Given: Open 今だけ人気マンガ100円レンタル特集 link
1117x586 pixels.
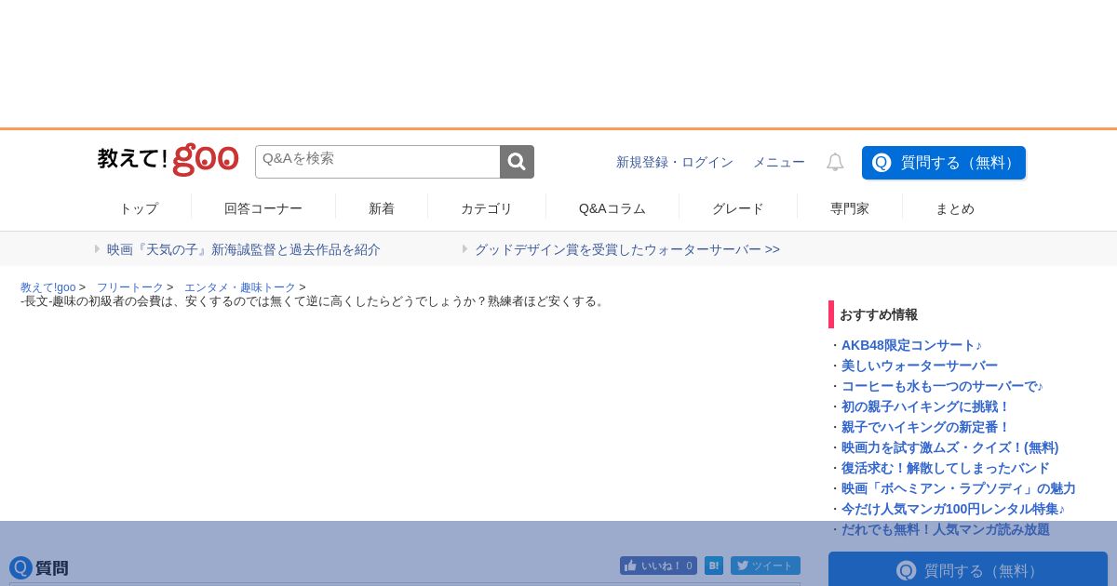Looking at the screenshot, I should click(x=953, y=509).
